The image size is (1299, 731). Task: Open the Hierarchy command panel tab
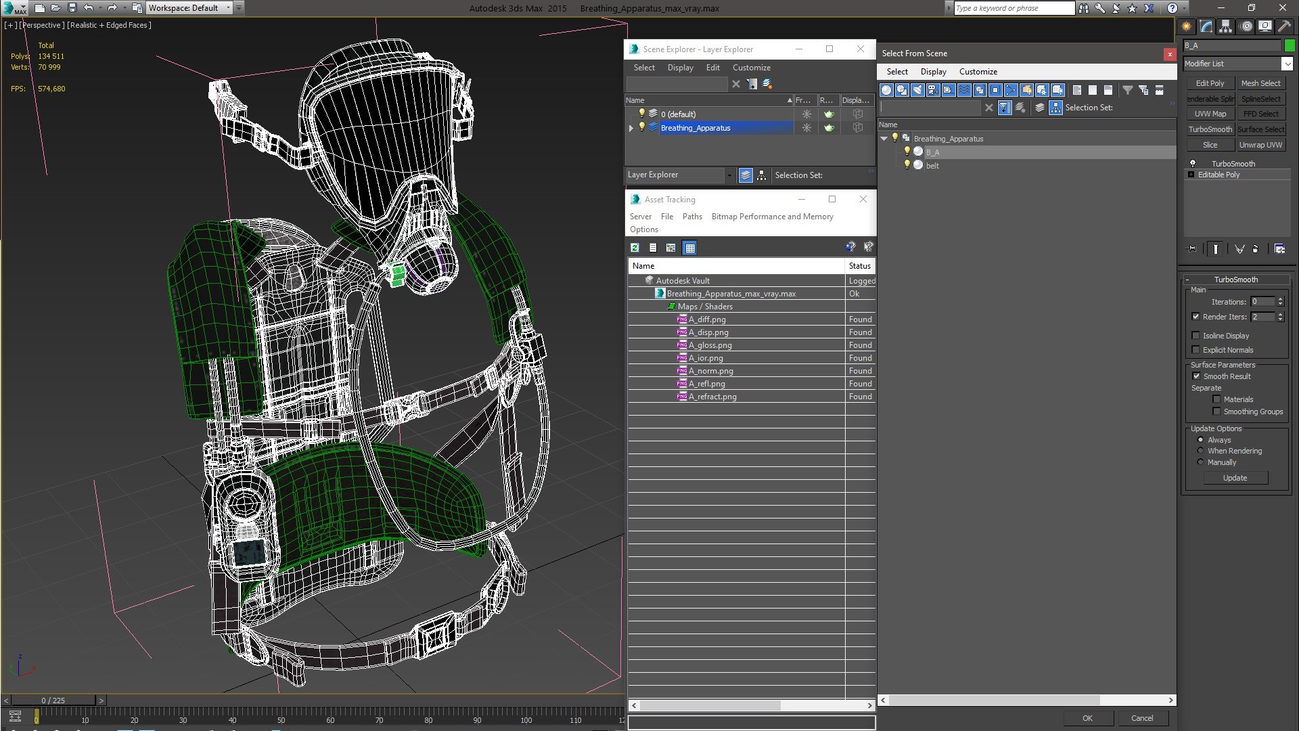[1226, 26]
